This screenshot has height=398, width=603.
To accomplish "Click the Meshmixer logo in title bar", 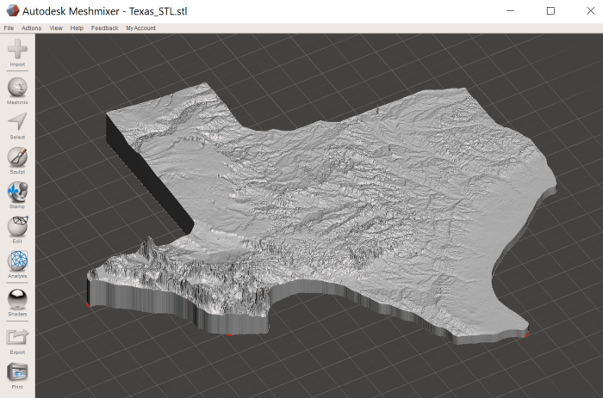I will 12,11.
